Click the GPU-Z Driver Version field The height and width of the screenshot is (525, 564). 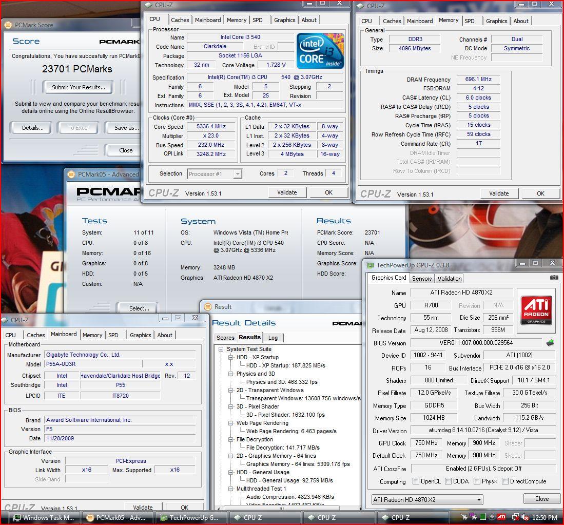click(x=483, y=430)
